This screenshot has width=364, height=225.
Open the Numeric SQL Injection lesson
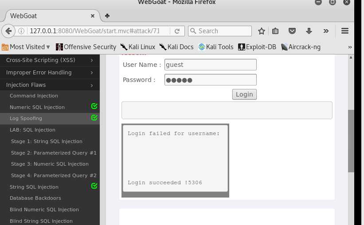click(37, 107)
